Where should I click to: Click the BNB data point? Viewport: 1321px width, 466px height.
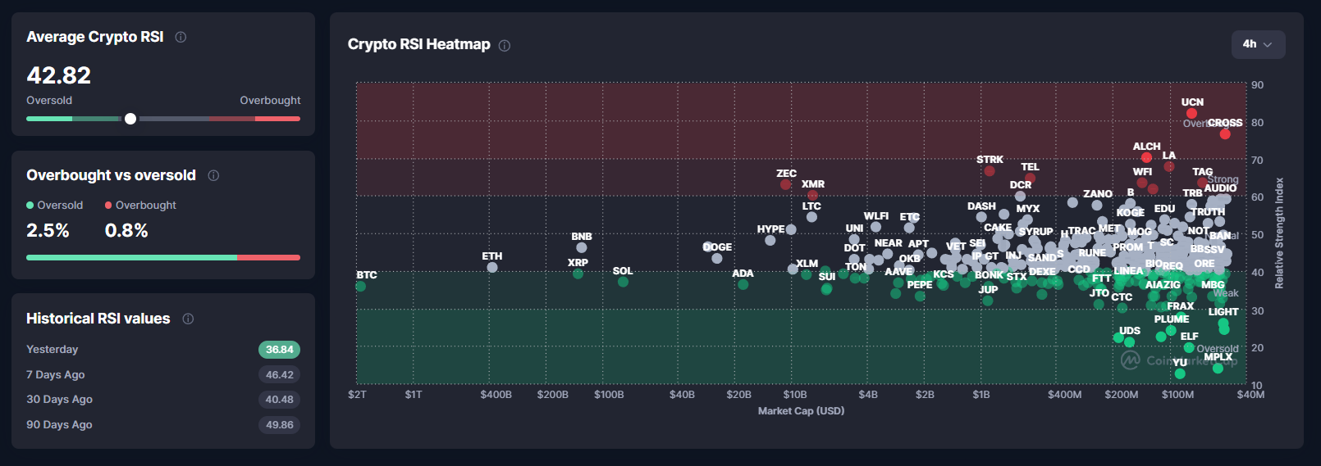(582, 247)
